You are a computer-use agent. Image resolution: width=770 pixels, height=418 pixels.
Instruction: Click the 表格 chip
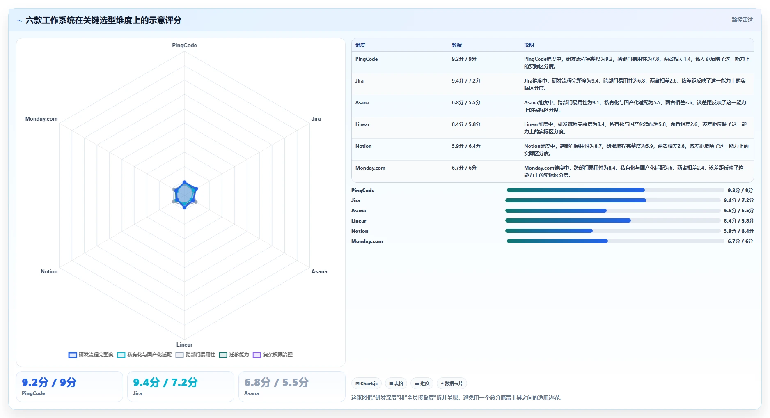point(396,384)
